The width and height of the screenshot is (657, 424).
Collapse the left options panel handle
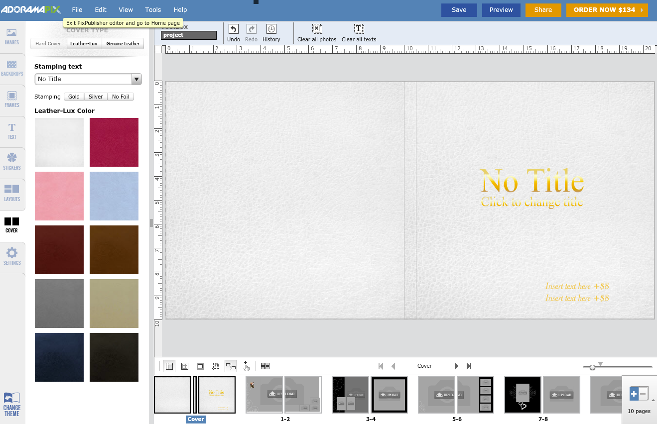tap(151, 224)
